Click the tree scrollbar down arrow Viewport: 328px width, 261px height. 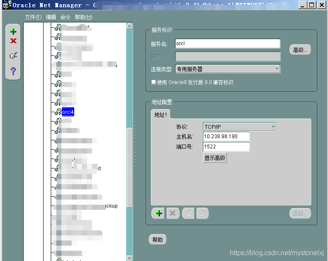130,258
